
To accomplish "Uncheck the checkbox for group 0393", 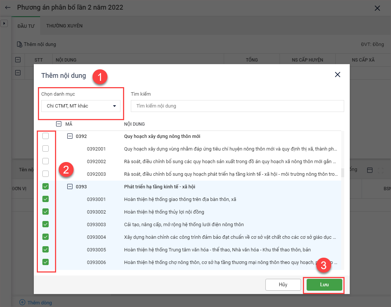I will pyautogui.click(x=45, y=186).
